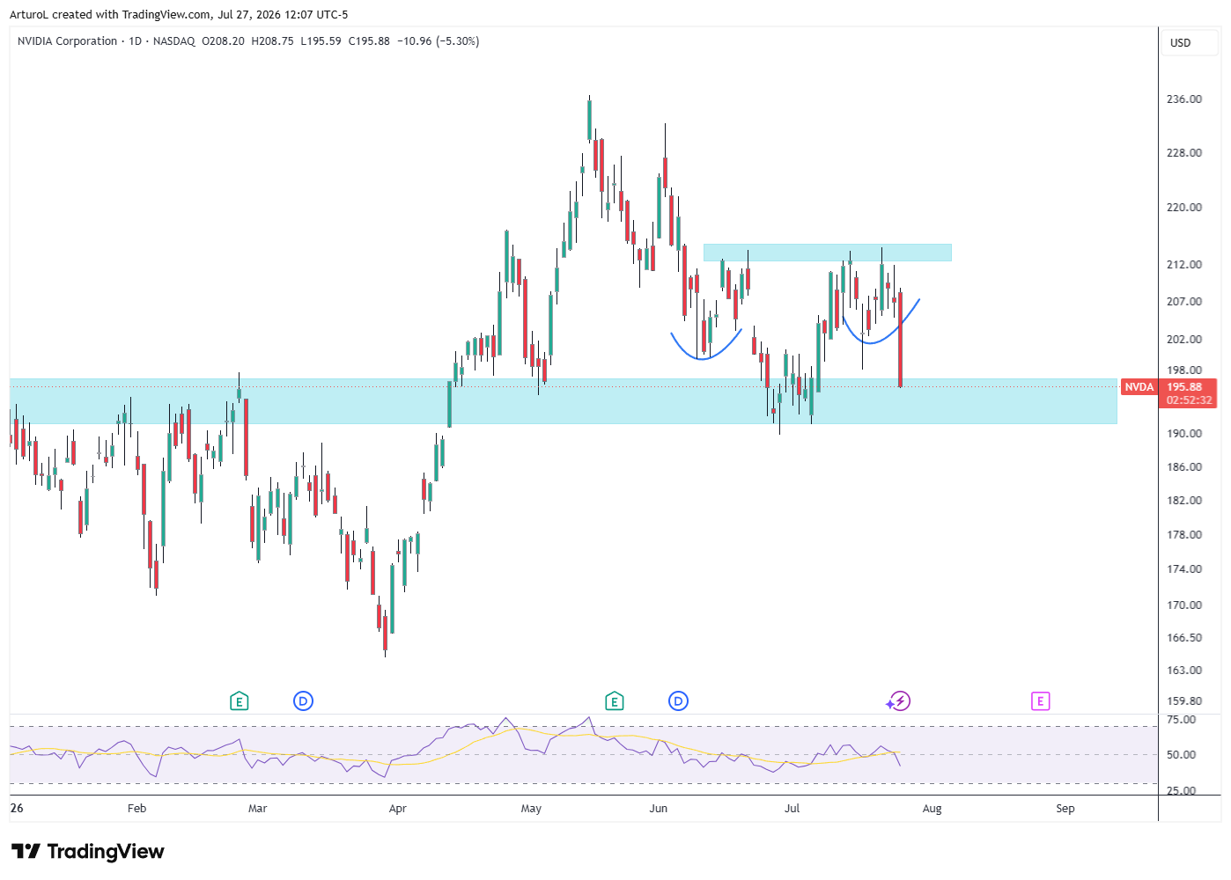Click the pink upcoming earnings E icon
Image resolution: width=1231 pixels, height=880 pixels.
coord(1041,701)
